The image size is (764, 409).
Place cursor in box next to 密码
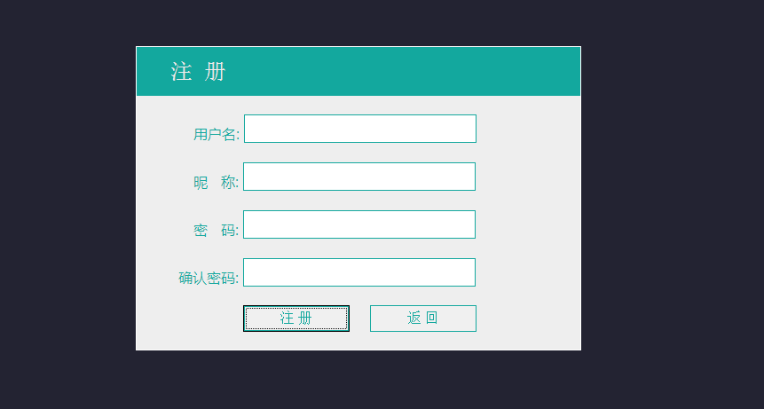point(359,224)
